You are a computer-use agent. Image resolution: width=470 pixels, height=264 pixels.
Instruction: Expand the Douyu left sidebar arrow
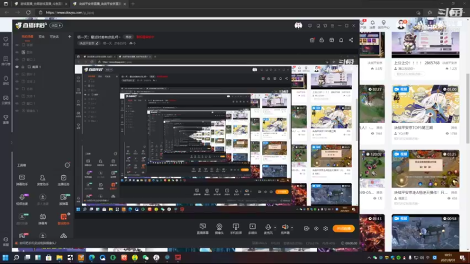(x=12, y=143)
